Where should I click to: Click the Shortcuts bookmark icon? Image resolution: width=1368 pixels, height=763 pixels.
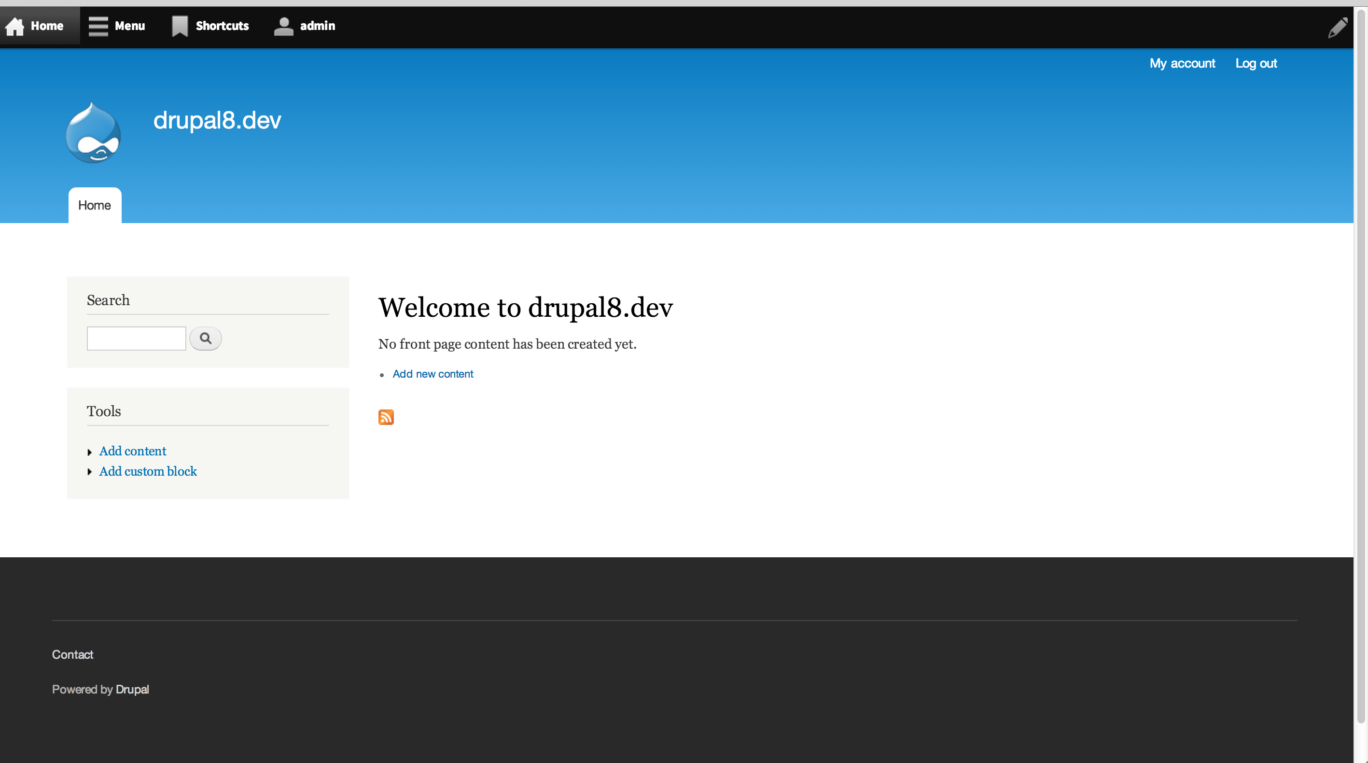coord(180,26)
